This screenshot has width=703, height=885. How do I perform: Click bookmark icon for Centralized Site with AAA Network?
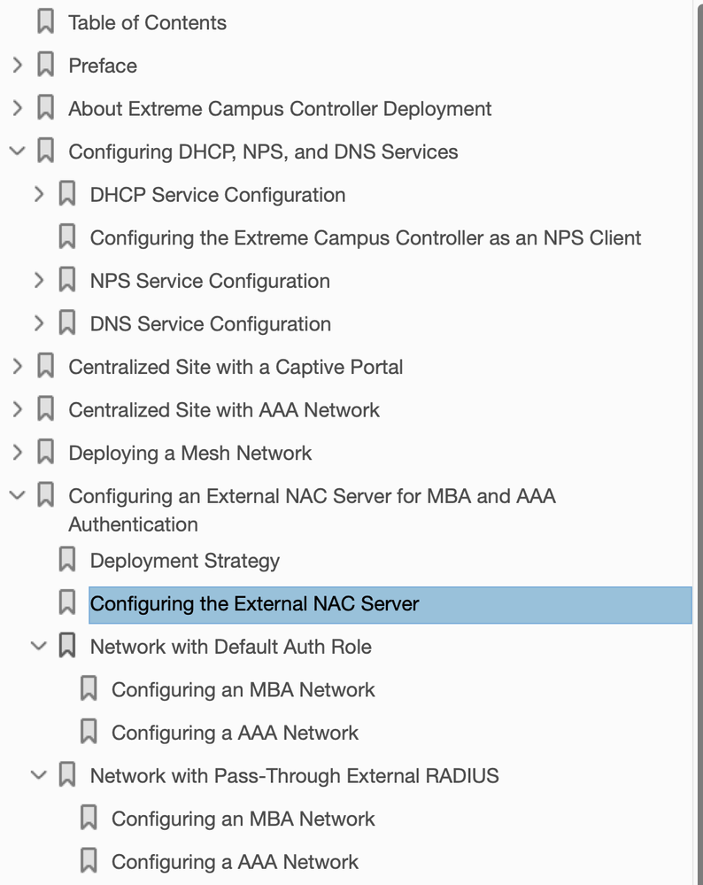45,410
